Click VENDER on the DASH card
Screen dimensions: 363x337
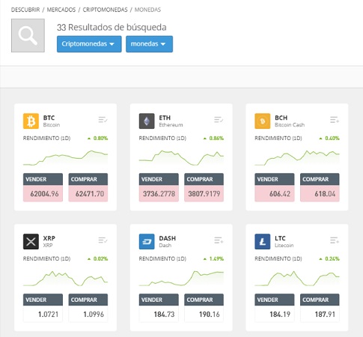coord(159,300)
